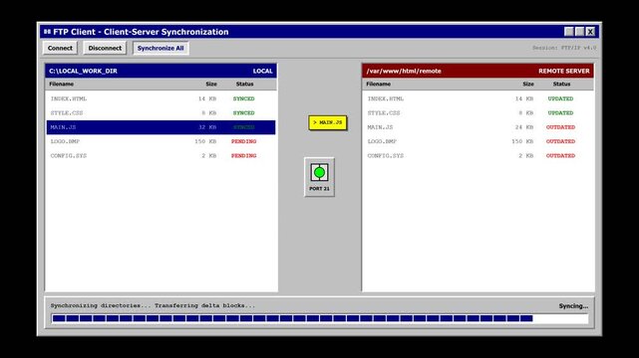Click SYNCED status of local STYLE.CSS
639x358 pixels.
243,113
